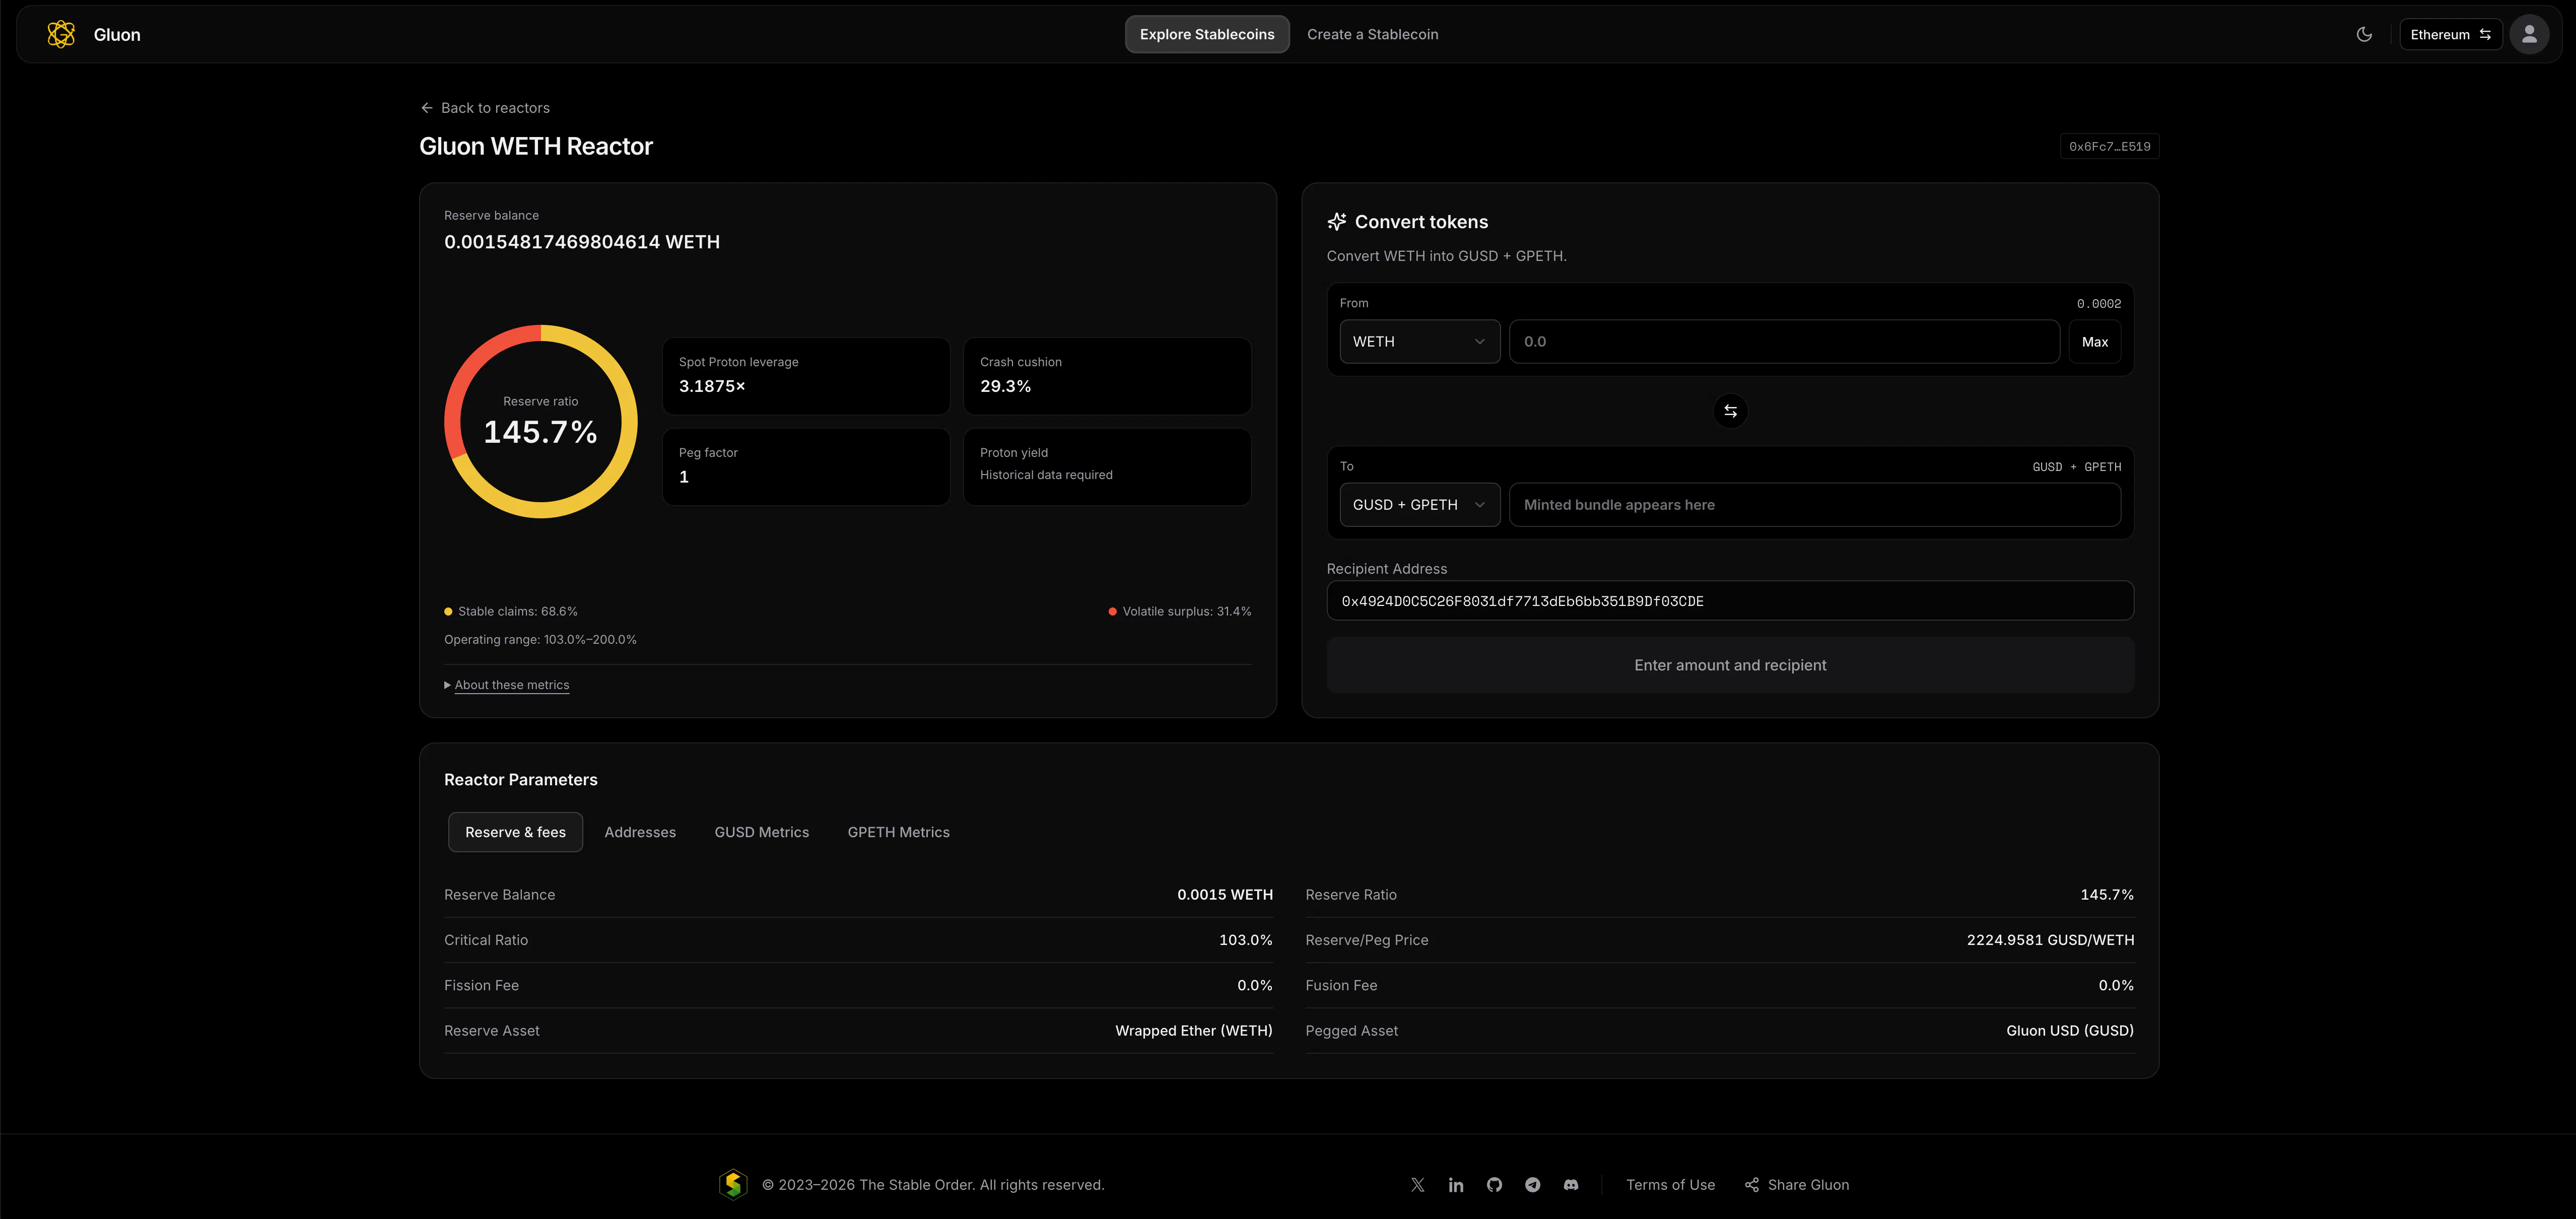
Task: Switch to the Addresses tab
Action: 640,832
